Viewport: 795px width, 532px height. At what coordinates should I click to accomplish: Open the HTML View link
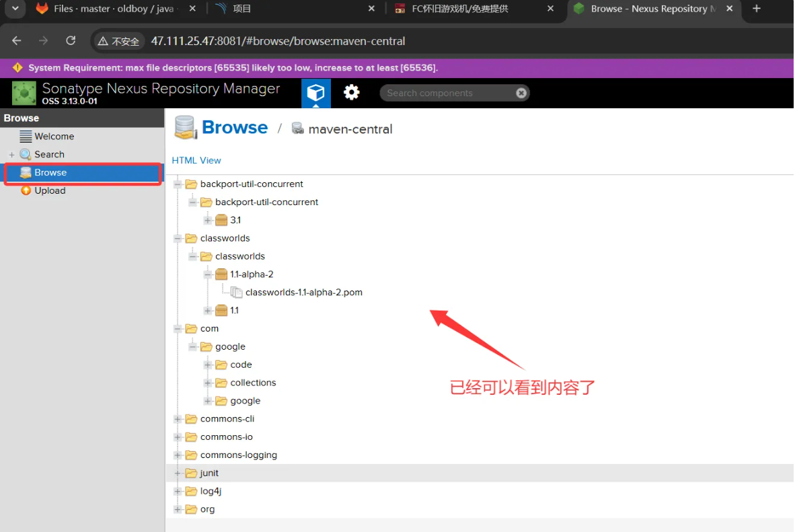click(x=196, y=160)
